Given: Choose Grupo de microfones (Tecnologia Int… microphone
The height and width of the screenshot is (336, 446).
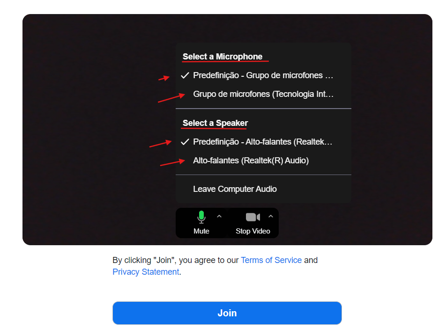Looking at the screenshot, I should (x=263, y=94).
